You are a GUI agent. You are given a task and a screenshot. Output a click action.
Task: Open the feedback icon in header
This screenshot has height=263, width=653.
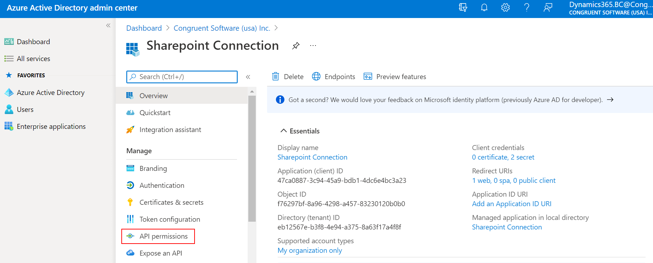pos(548,7)
